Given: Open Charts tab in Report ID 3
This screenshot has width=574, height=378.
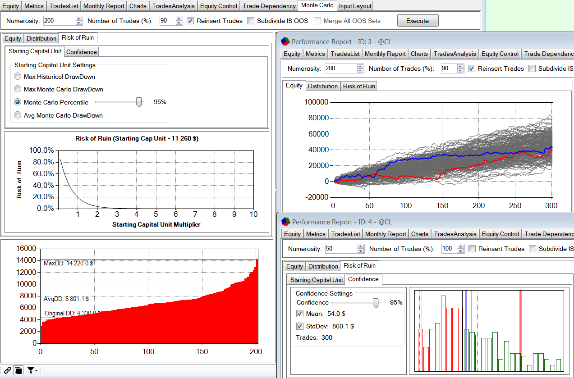Looking at the screenshot, I should (419, 54).
